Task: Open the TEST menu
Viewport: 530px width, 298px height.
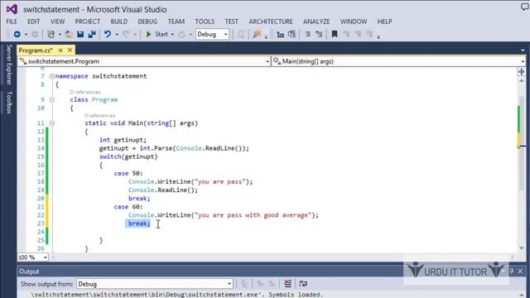Action: click(232, 22)
